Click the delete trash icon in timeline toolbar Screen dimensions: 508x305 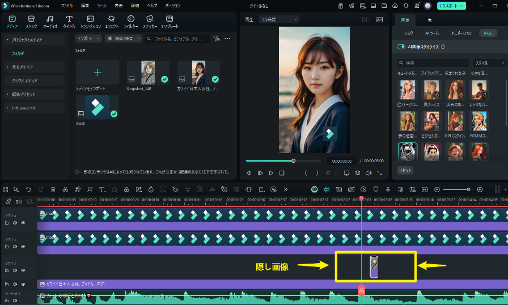click(x=53, y=189)
